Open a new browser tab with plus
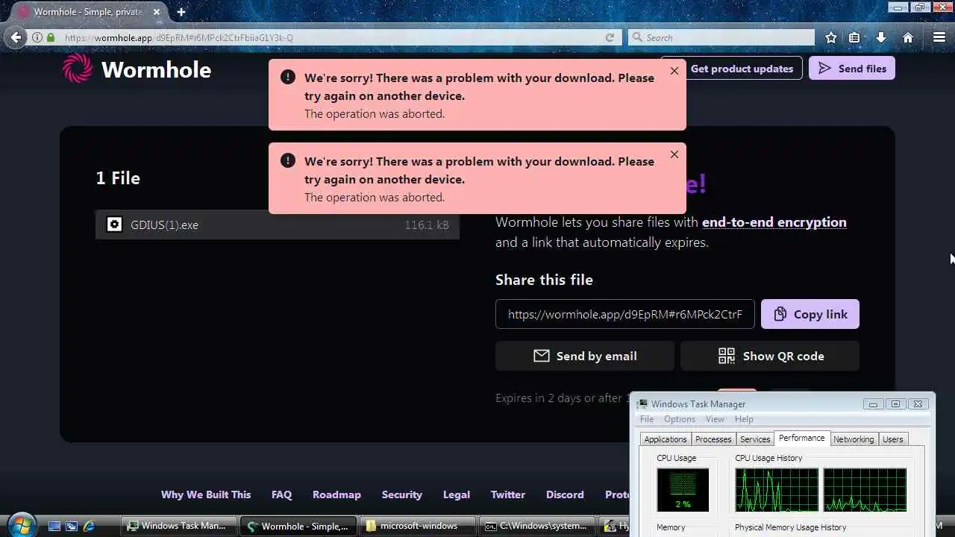This screenshot has width=955, height=537. coord(181,12)
